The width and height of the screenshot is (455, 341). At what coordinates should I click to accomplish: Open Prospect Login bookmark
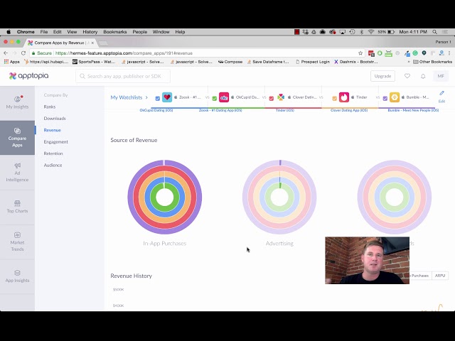point(313,62)
